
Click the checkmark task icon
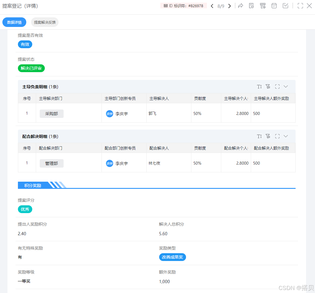click(x=285, y=6)
